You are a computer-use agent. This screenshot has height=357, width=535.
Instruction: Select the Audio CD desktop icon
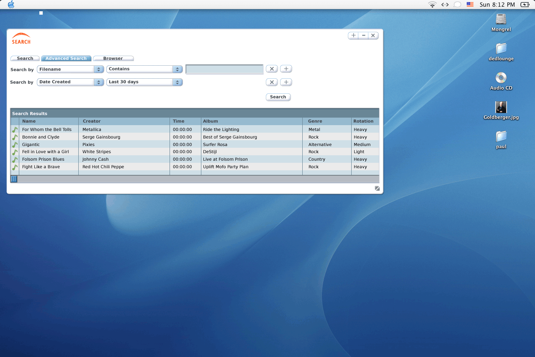[x=501, y=77]
